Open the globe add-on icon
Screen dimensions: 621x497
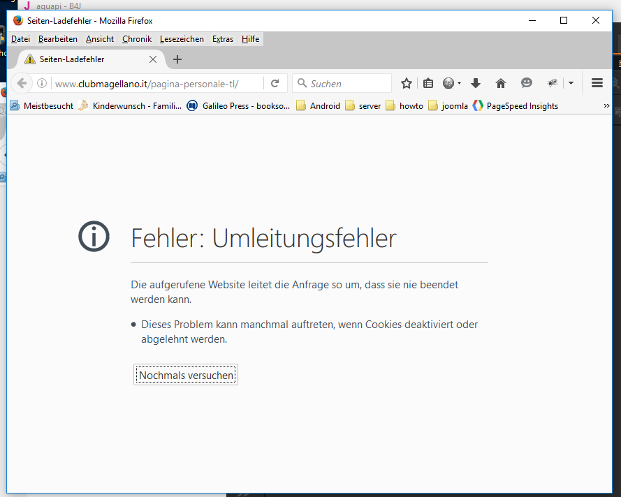448,83
